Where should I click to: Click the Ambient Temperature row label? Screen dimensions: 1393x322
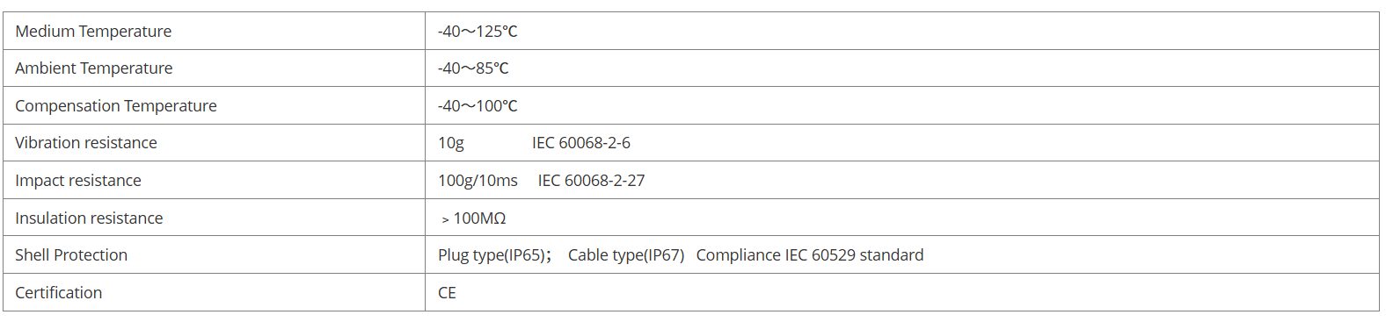tap(94, 68)
